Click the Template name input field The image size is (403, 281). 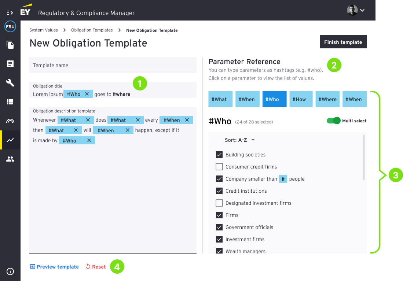tap(113, 66)
